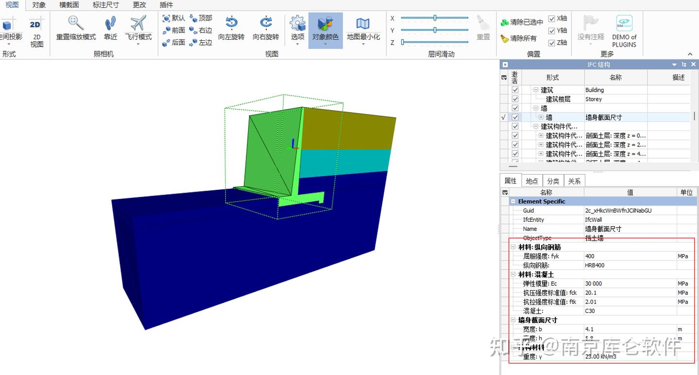Select the Guid value cell
The width and height of the screenshot is (699, 375).
pos(631,211)
